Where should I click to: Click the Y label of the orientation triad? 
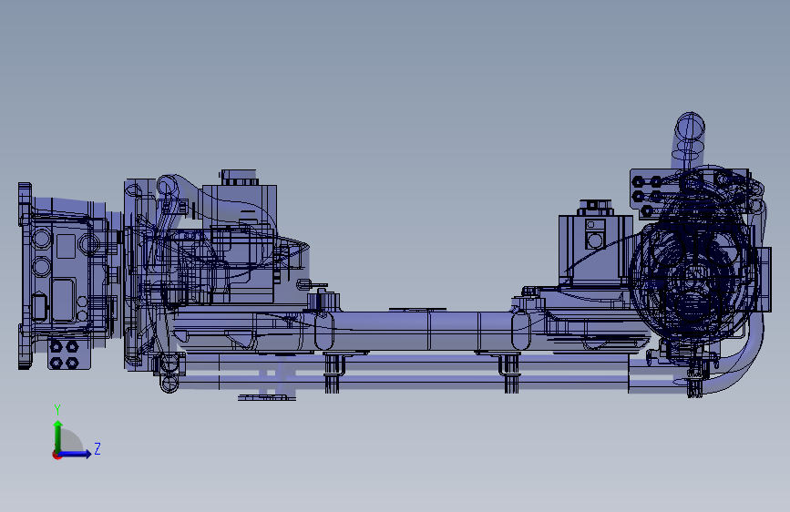click(57, 410)
